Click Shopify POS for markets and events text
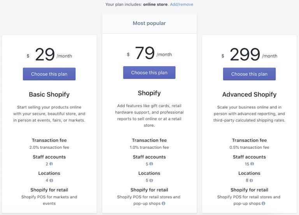Viewport: 299px width, 215px height. click(49, 200)
